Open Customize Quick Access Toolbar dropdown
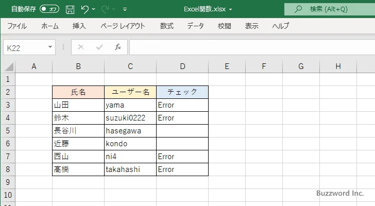Screen dimensions: 375x206 (x=125, y=9)
